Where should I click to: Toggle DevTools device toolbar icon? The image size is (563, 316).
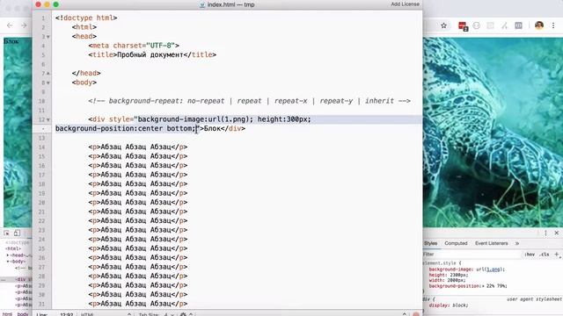[x=17, y=233]
